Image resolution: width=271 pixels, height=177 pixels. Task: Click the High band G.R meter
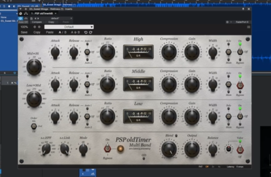[x=138, y=52]
